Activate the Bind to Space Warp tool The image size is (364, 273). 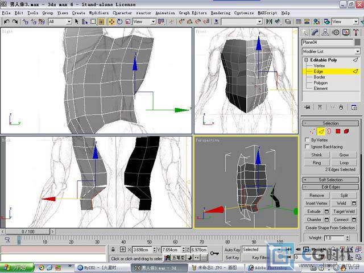point(42,22)
